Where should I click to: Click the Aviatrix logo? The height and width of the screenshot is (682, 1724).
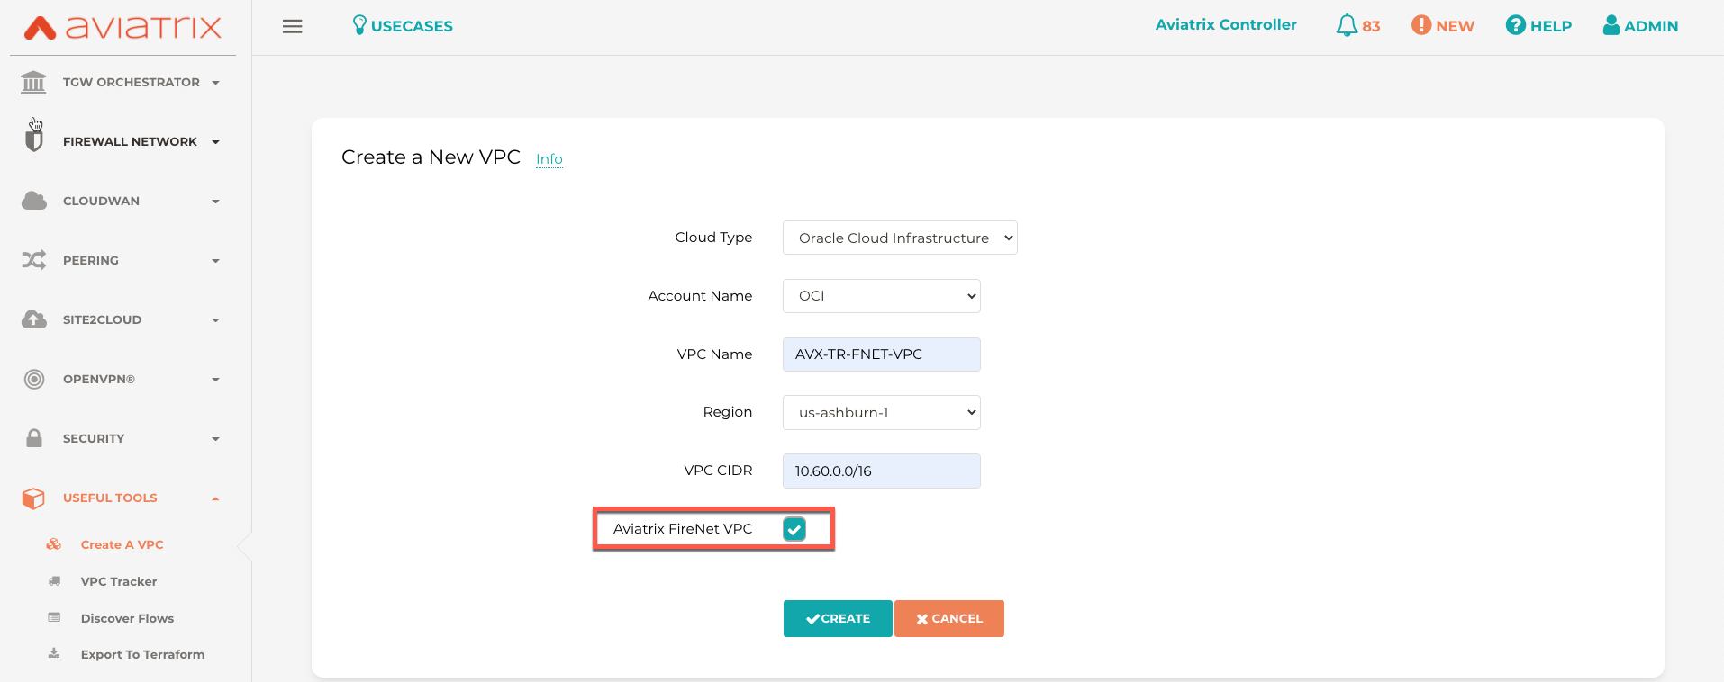coord(122,27)
